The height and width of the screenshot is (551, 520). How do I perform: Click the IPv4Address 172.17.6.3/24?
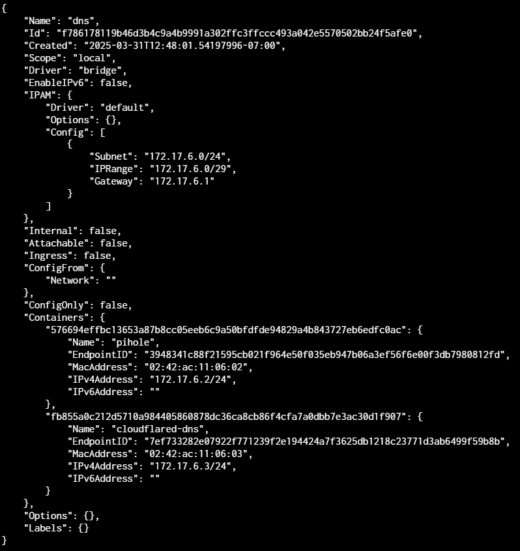pos(190,466)
